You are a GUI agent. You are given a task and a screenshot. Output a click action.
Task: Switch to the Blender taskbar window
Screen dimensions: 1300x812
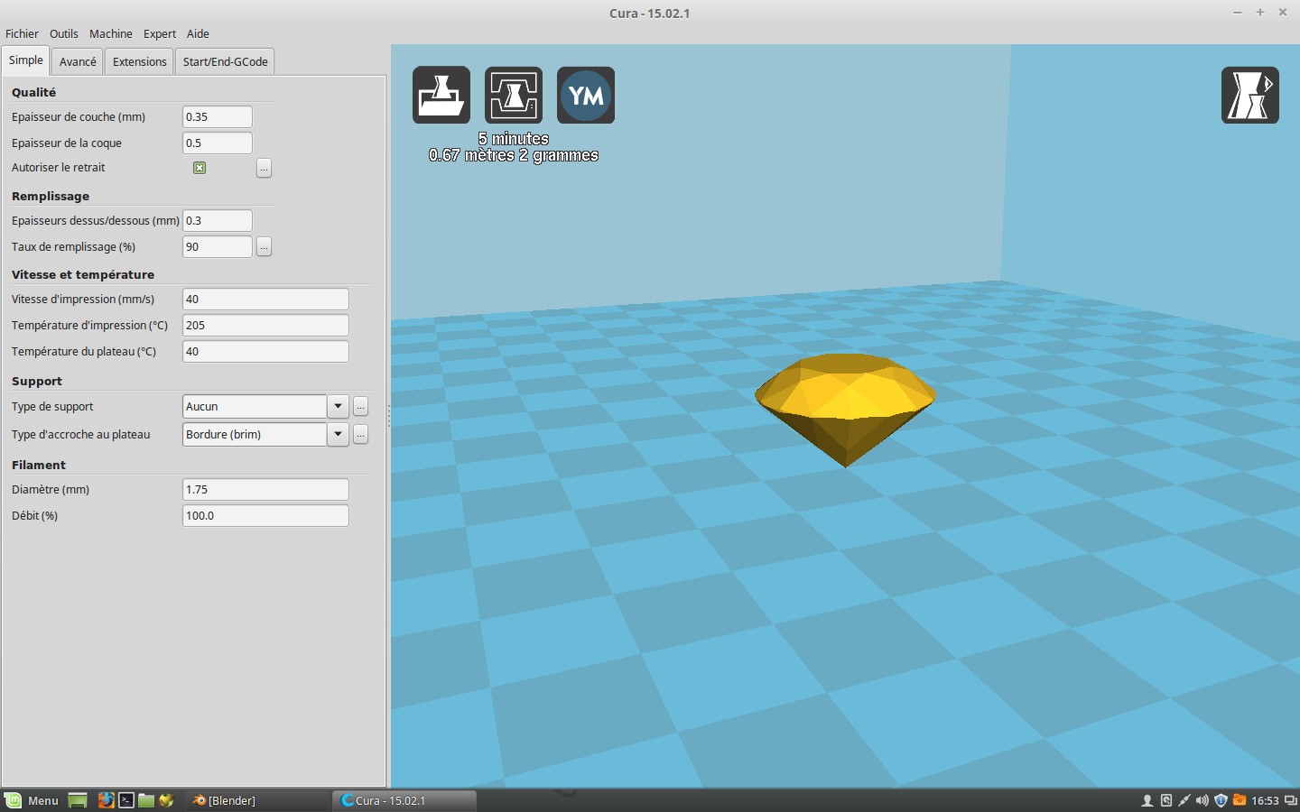tap(257, 800)
